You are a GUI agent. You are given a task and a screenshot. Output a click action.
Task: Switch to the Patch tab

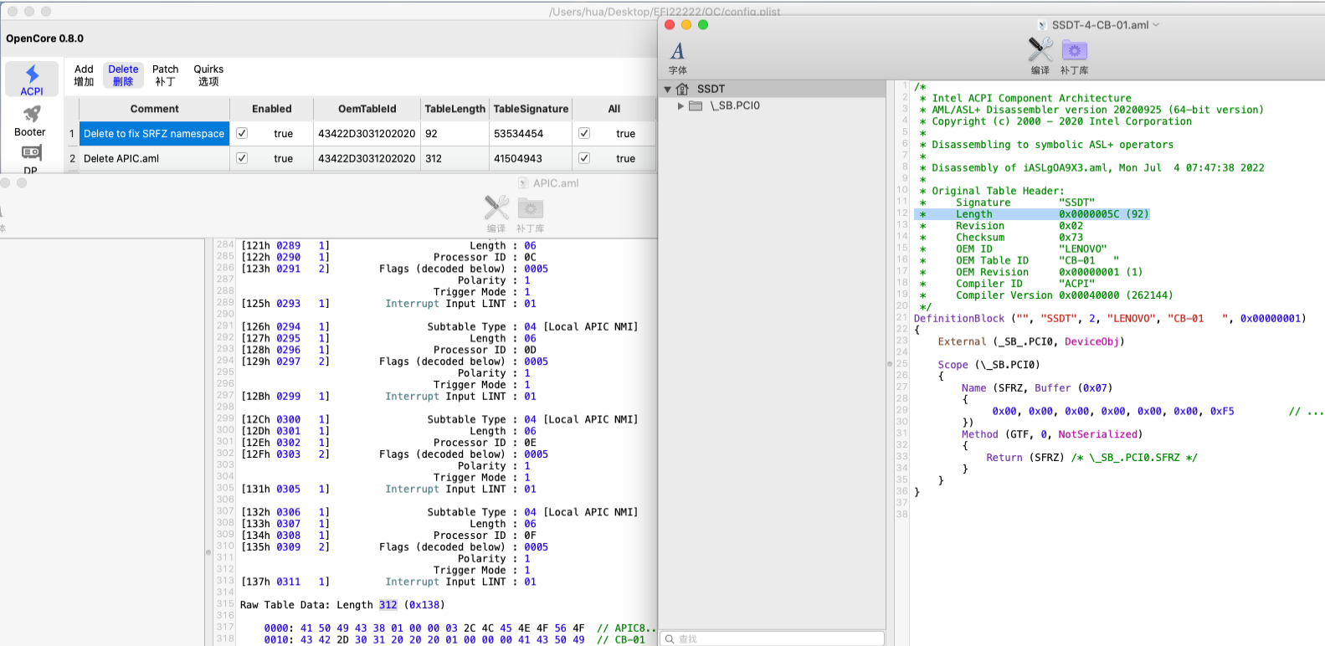[165, 75]
